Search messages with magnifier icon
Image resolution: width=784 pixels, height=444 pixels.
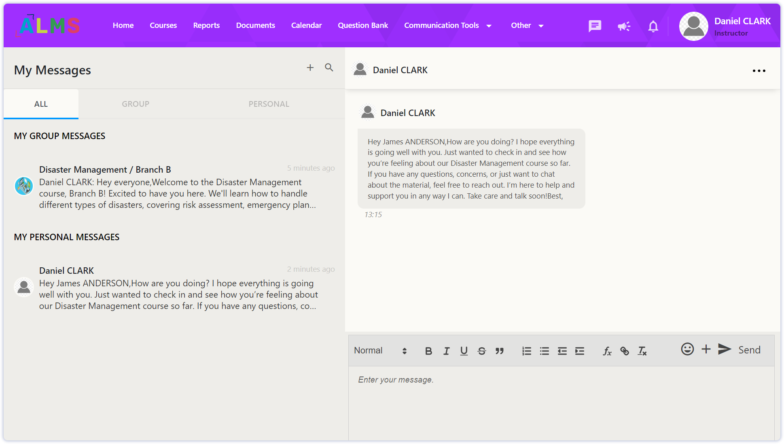329,68
